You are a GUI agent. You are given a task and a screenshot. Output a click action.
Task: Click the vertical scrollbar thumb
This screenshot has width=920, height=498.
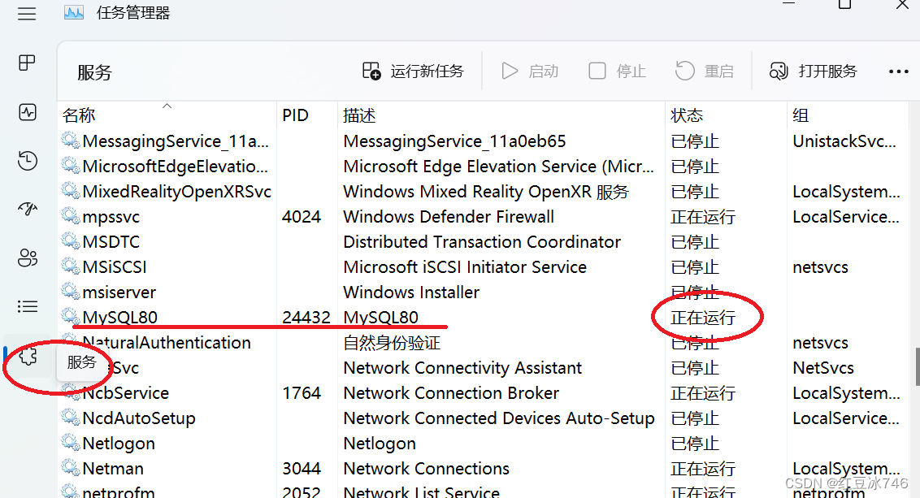click(917, 366)
